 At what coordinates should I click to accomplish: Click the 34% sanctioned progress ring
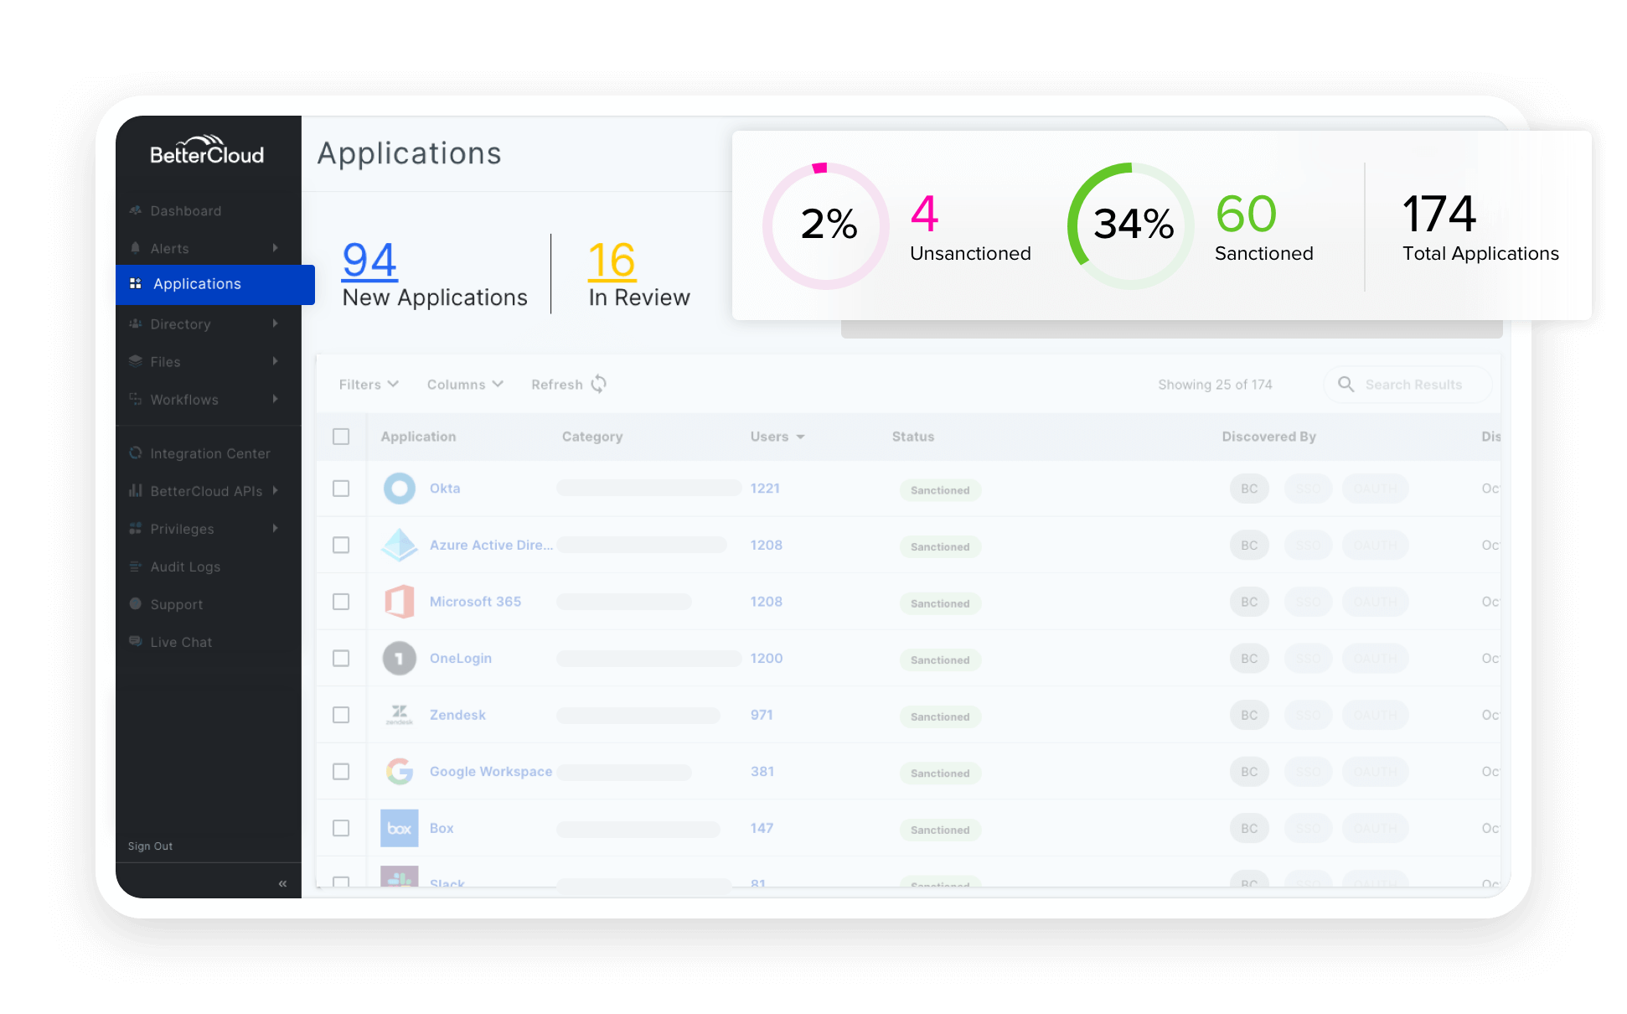[x=1131, y=225]
